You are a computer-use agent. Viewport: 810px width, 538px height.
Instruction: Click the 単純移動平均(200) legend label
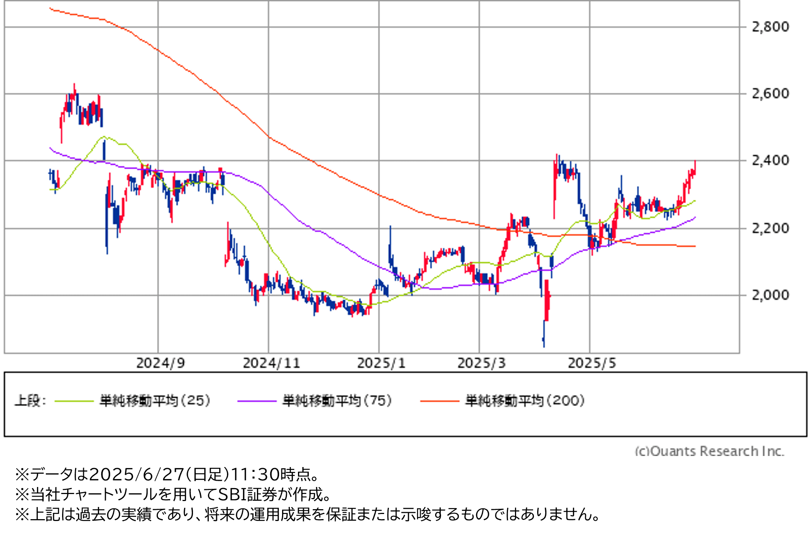[x=525, y=401]
